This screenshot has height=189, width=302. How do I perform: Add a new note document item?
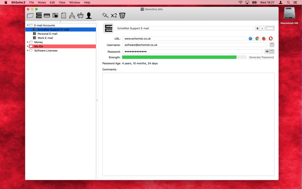63,15
